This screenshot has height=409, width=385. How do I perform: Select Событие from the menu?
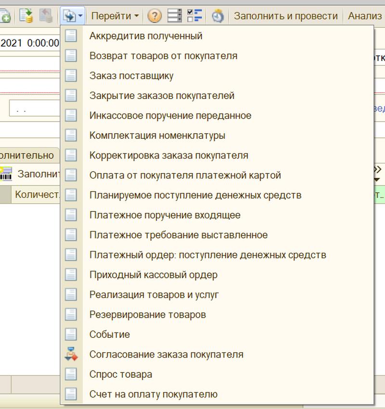coord(217,335)
